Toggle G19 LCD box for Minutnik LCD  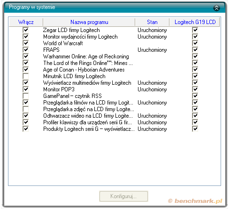195,76
